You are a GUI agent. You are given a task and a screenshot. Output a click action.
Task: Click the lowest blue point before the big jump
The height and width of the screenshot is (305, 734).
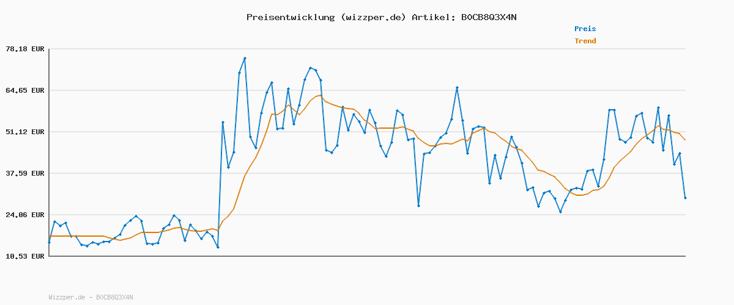coord(218,247)
